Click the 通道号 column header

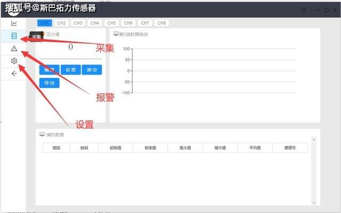point(290,148)
